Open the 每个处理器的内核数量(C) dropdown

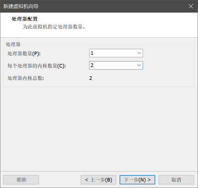point(116,66)
